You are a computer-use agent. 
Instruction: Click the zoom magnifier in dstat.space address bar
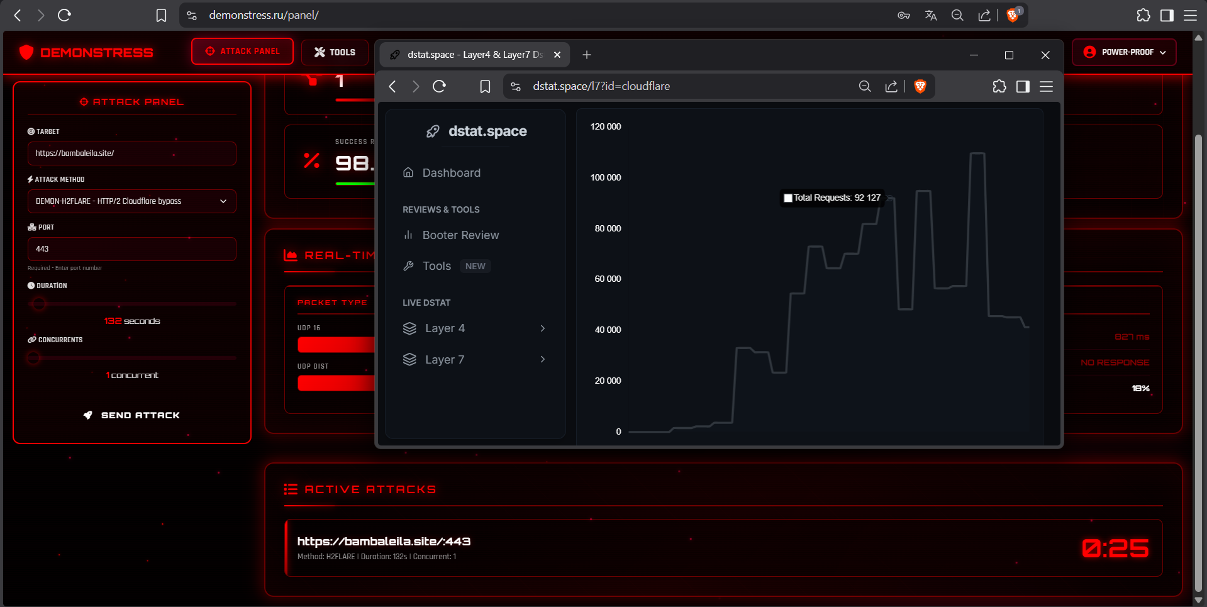click(x=865, y=86)
